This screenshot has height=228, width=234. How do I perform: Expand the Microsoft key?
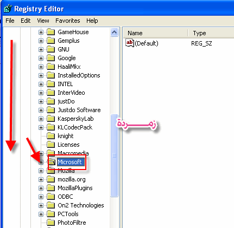click(41, 162)
